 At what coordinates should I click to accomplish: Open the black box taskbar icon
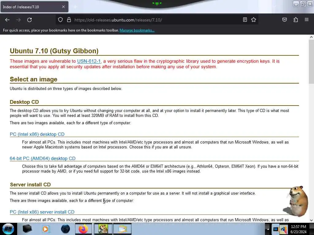(27, 229)
